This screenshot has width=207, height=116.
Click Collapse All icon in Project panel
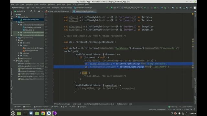pos(35,11)
